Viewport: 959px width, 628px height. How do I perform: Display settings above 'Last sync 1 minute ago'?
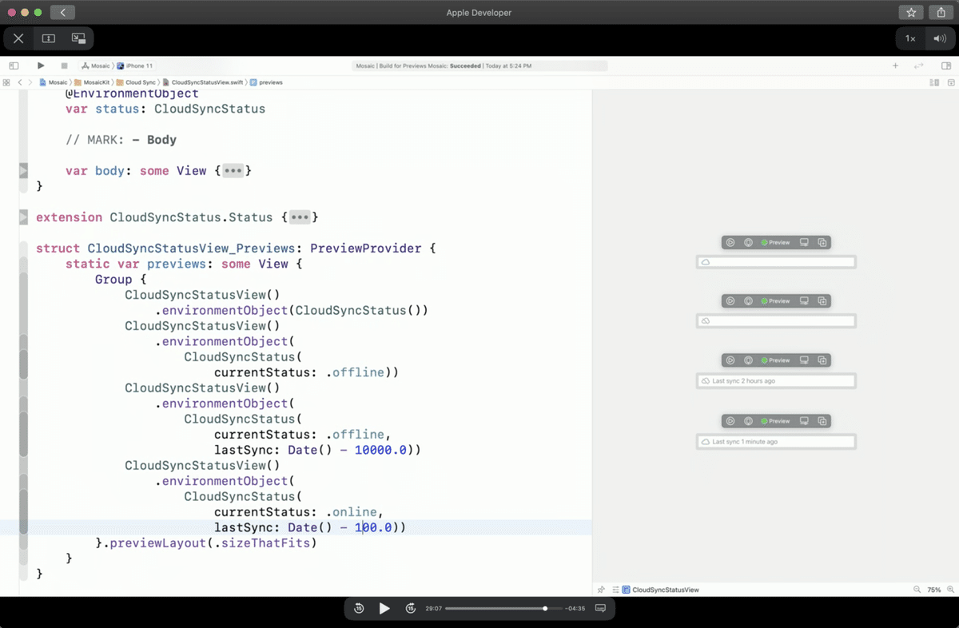804,421
